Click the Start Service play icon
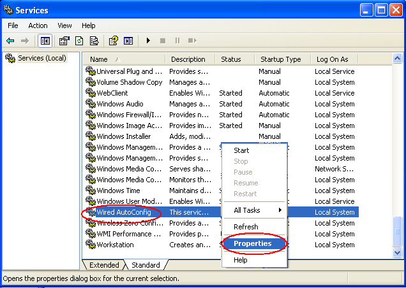Viewport: 406px width, 288px height. 148,41
